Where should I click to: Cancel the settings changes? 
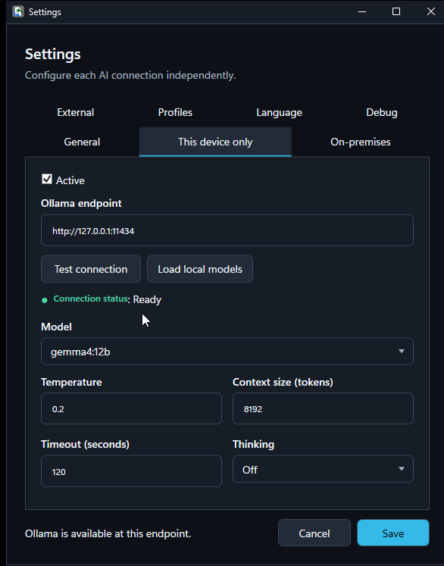point(314,533)
